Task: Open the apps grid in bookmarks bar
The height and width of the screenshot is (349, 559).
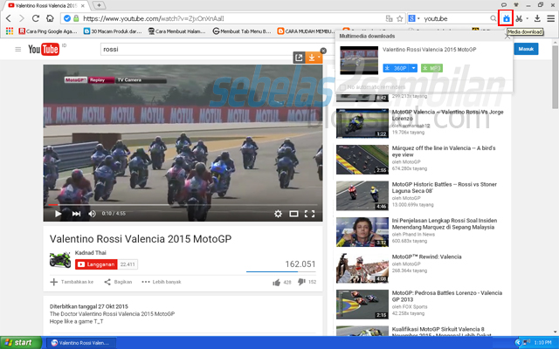Action: click(10, 31)
